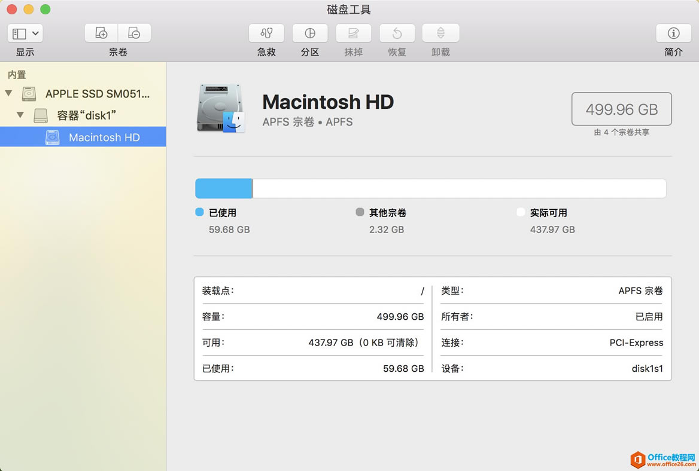699x471 pixels.
Task: Click the white 实际可用 legend dot
Action: [x=521, y=212]
